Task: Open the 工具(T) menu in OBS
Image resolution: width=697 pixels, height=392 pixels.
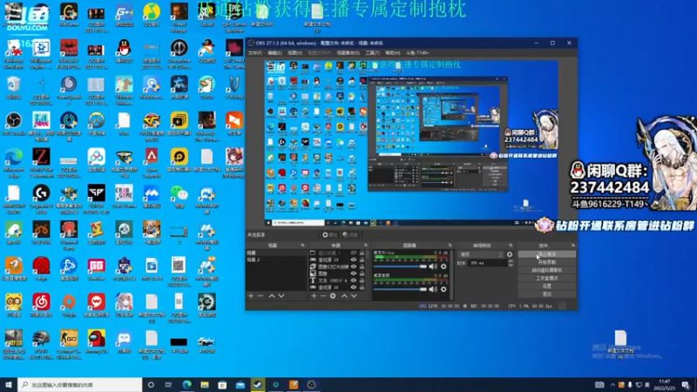Action: coord(373,53)
